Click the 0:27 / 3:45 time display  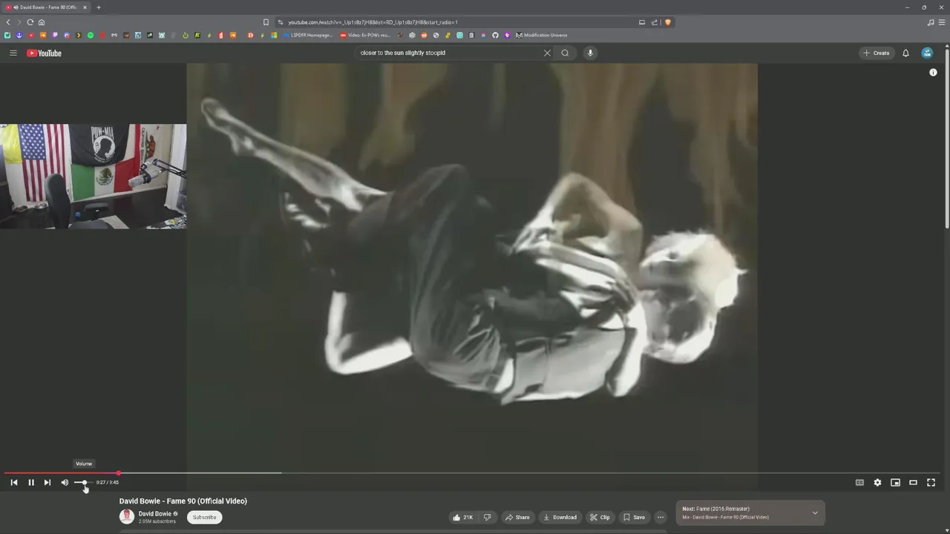click(x=108, y=482)
